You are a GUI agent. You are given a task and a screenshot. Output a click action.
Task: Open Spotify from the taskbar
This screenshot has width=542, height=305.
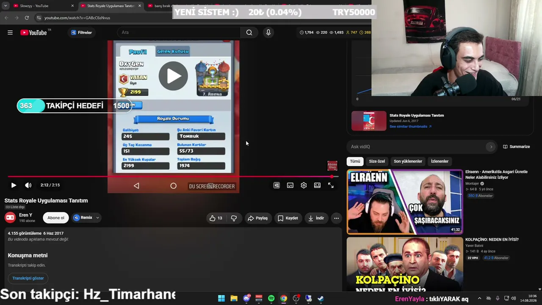[x=271, y=299]
